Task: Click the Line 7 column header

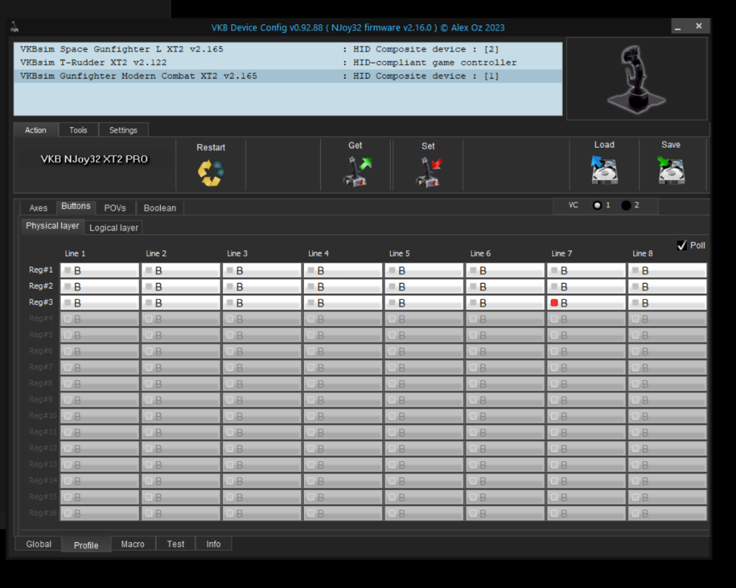Action: (562, 253)
